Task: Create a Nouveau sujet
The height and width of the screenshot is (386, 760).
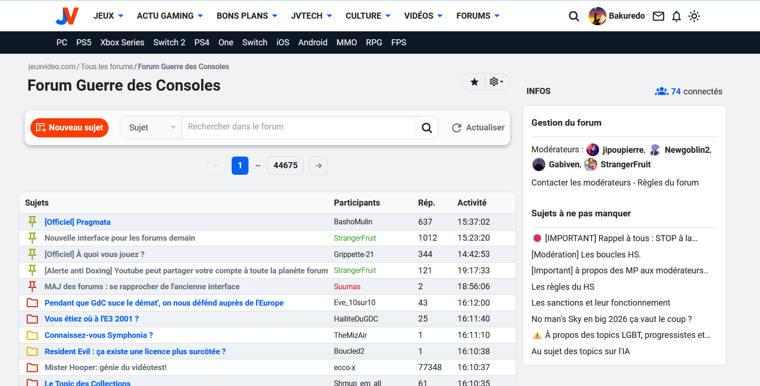Action: 69,128
